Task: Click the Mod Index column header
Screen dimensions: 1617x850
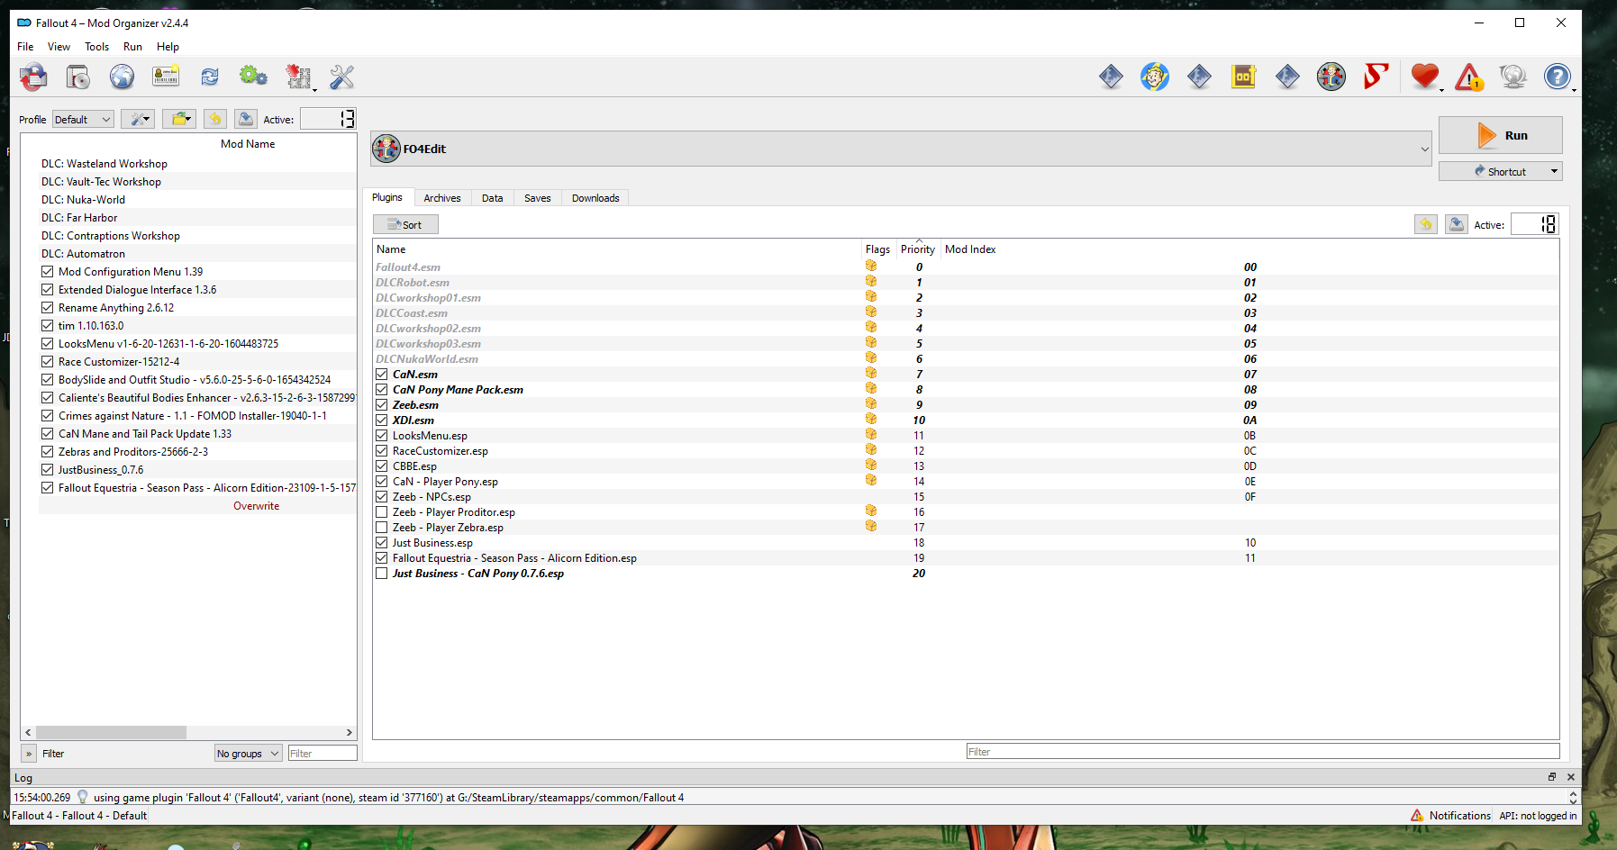Action: pyautogui.click(x=970, y=249)
